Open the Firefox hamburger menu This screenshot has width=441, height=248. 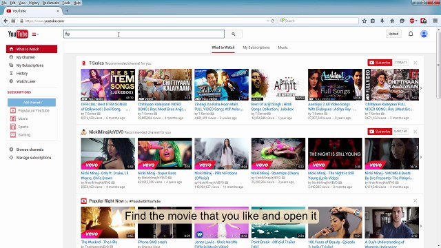(x=435, y=21)
